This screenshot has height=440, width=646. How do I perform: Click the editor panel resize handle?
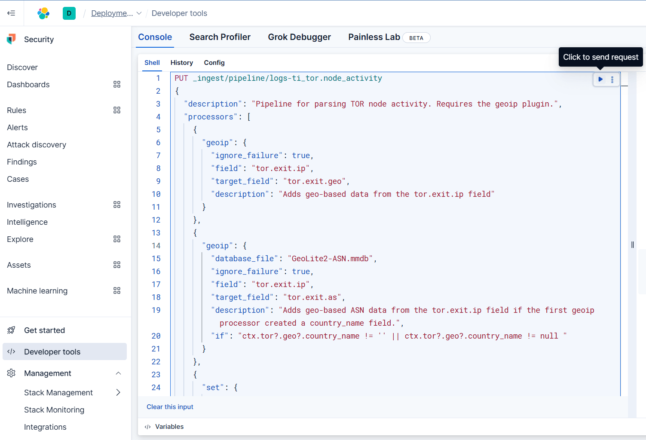(632, 245)
